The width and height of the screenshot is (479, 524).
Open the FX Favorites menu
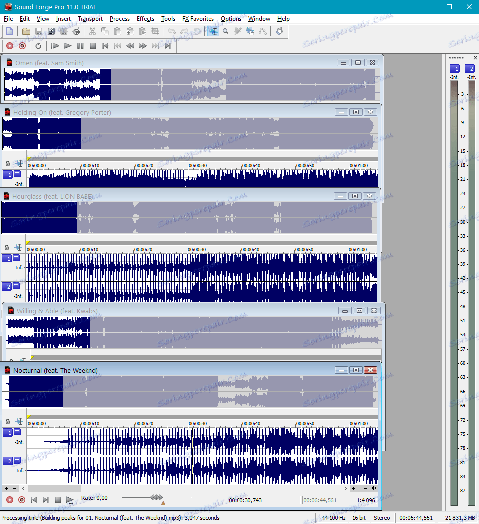[198, 19]
